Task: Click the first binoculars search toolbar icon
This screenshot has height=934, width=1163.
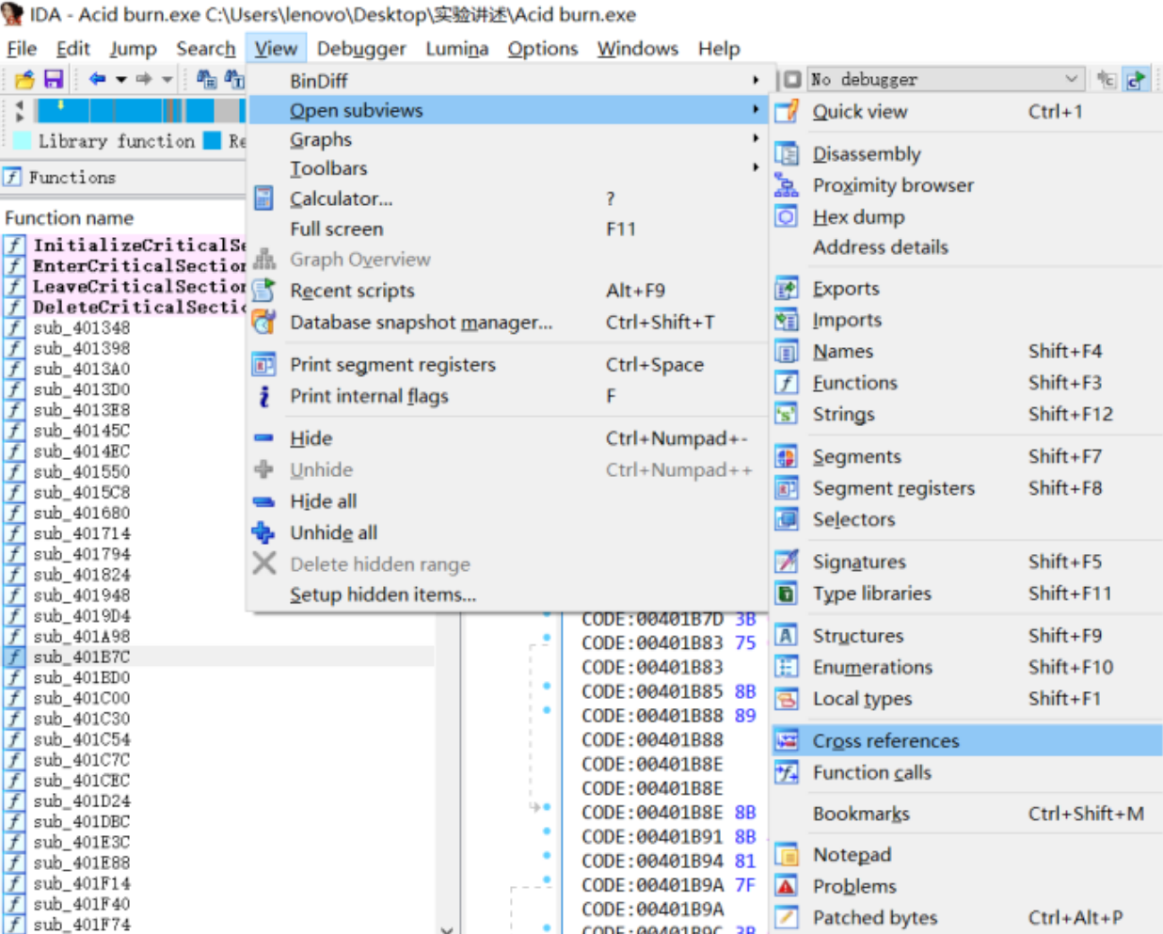Action: [x=206, y=79]
